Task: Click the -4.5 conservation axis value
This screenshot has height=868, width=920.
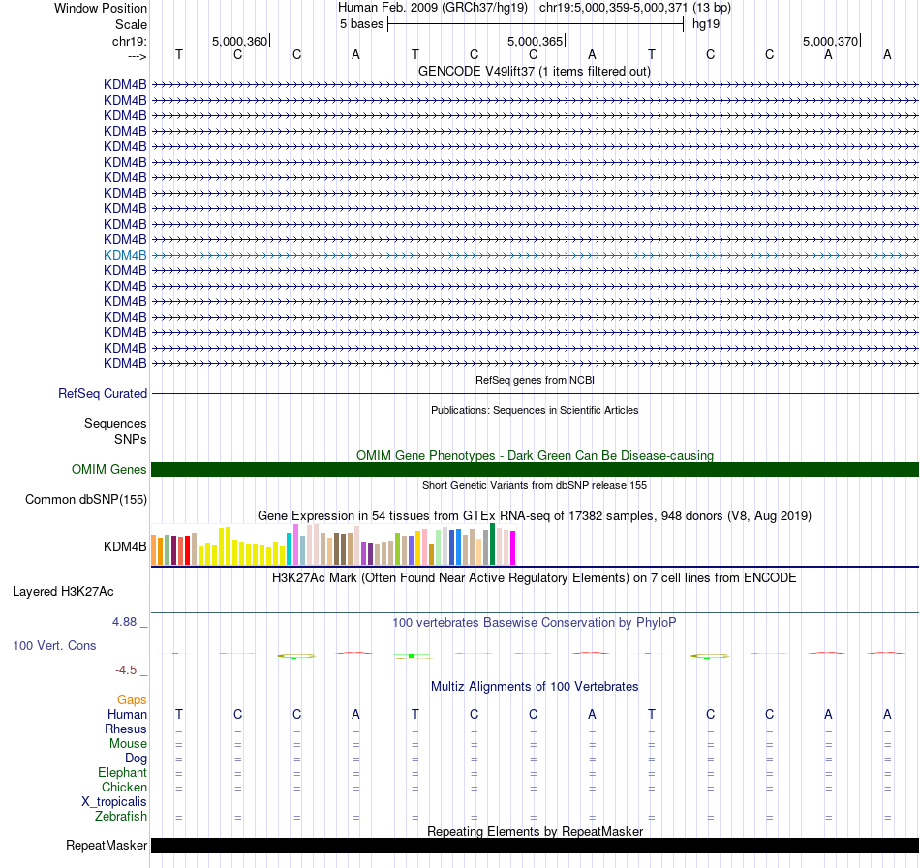Action: pyautogui.click(x=126, y=670)
